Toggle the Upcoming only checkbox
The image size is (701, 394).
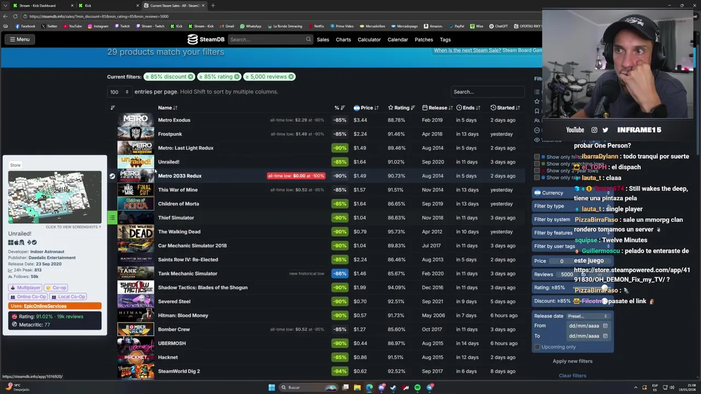tap(537, 347)
